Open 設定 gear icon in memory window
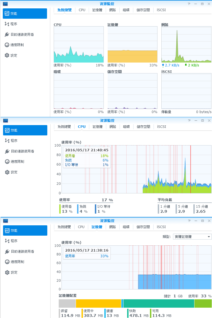The width and height of the screenshot is (212, 318). (x=7, y=272)
